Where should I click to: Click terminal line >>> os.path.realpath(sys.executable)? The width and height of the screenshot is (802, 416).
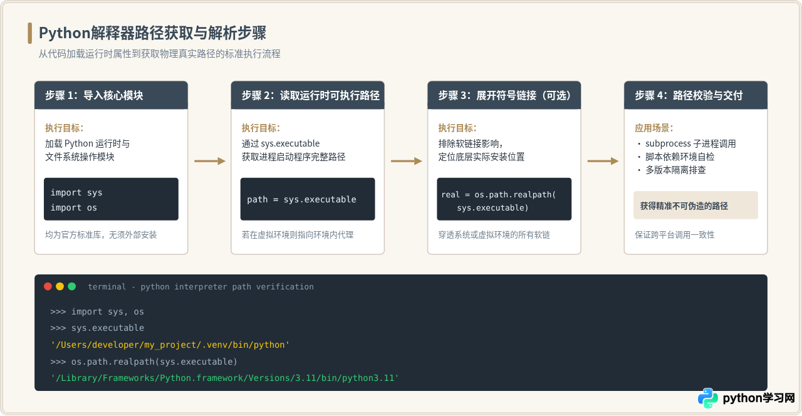click(144, 361)
